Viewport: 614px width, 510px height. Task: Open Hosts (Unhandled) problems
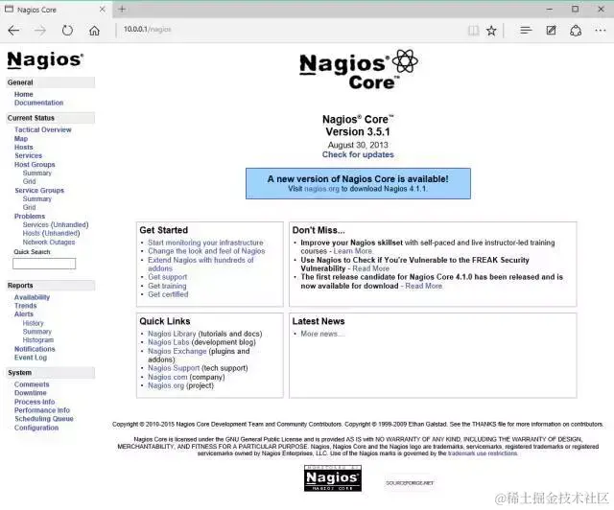51,233
